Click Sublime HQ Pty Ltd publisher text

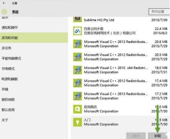coord(99,20)
